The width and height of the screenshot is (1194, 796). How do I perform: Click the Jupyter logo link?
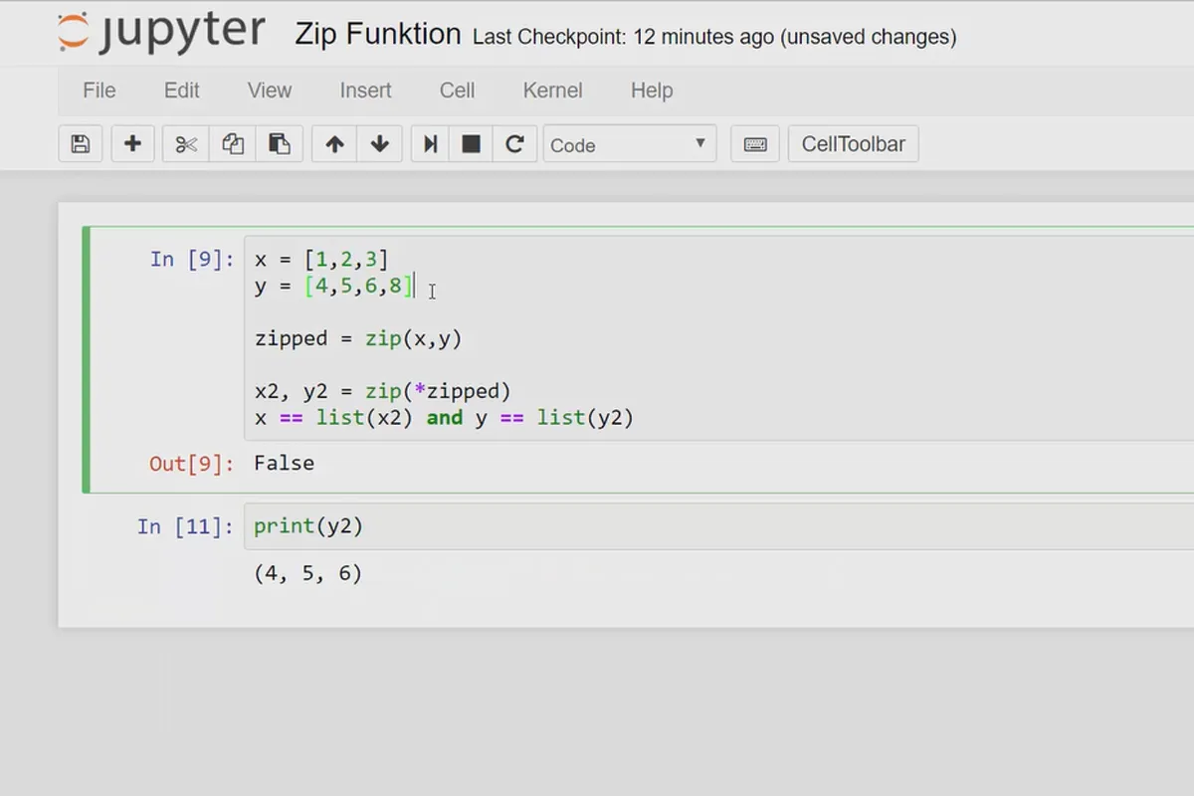pos(161,34)
